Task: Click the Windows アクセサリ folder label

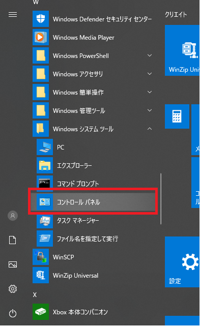Action: [78, 74]
